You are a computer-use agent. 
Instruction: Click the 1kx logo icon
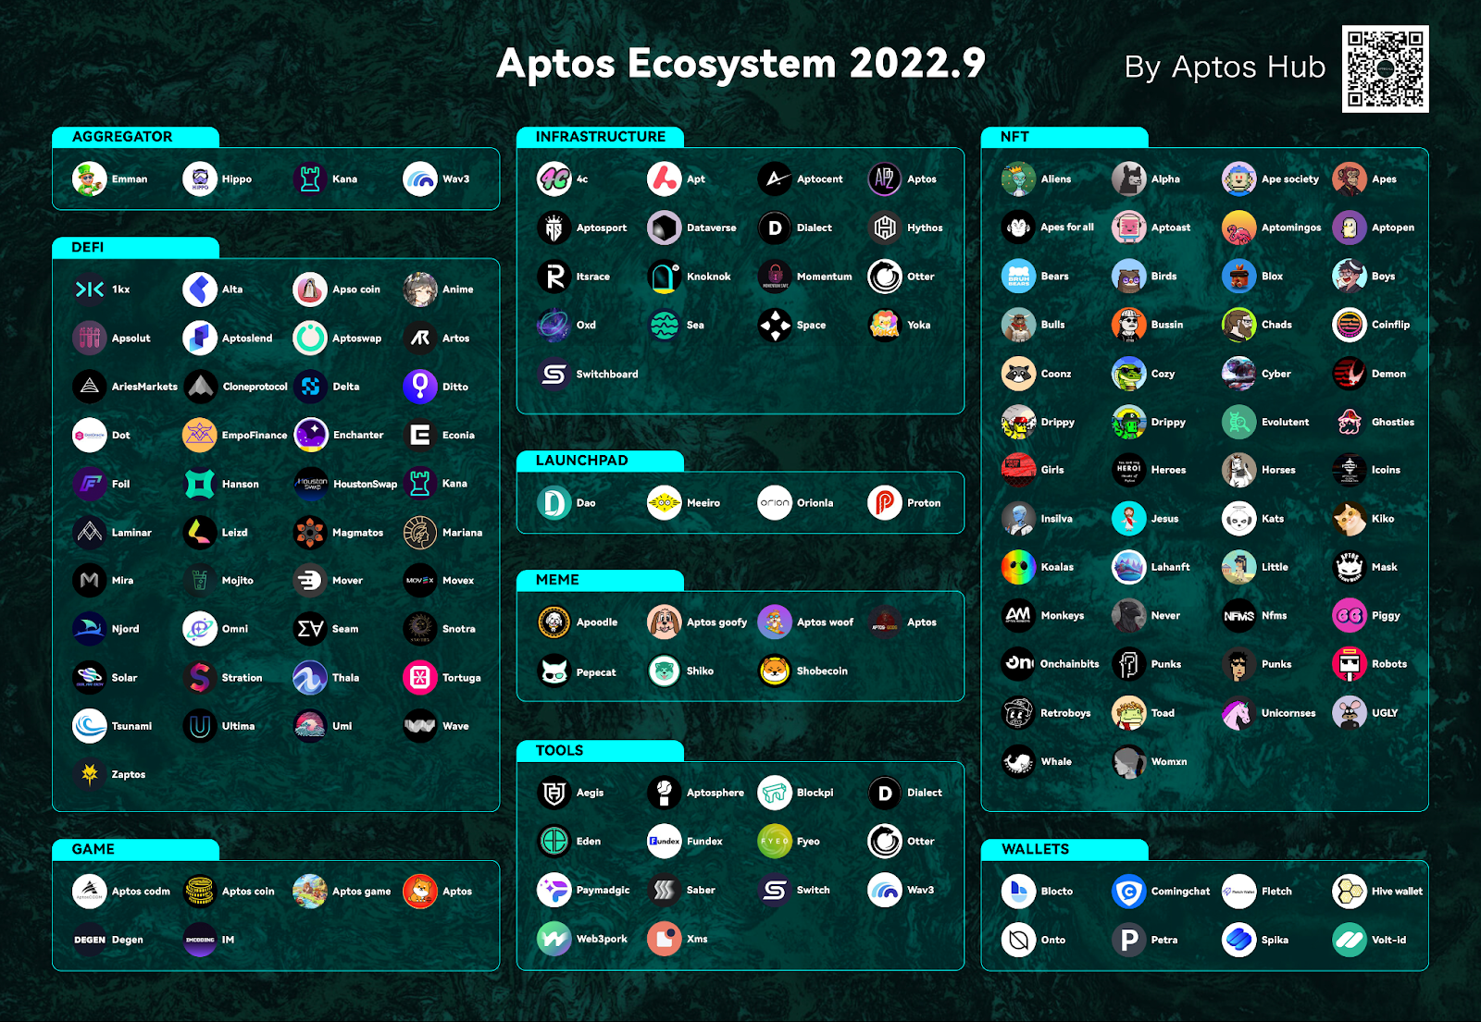pos(90,289)
